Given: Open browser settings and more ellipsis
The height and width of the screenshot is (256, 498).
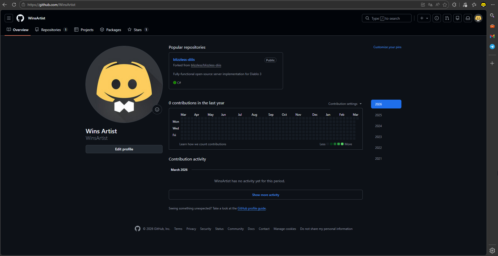Looking at the screenshot, I should pyautogui.click(x=493, y=5).
